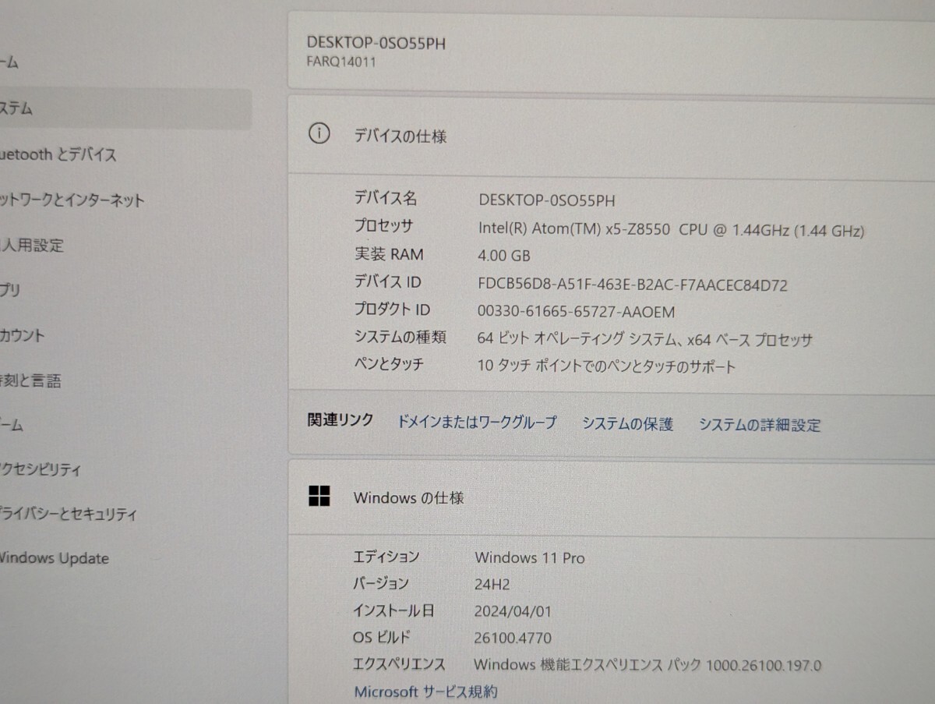Image resolution: width=935 pixels, height=704 pixels.
Task: Click the インストール日 label
Action: (394, 610)
